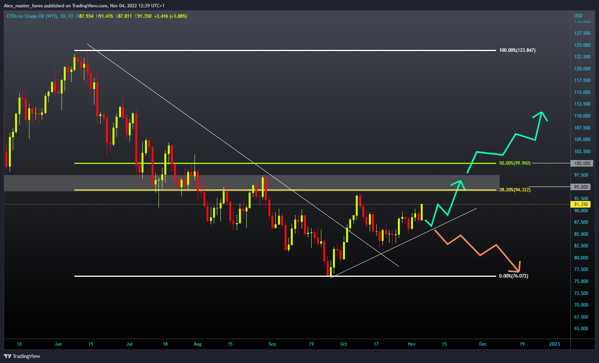Click the 110.000 price axis label
The image size is (599, 363).
[582, 116]
